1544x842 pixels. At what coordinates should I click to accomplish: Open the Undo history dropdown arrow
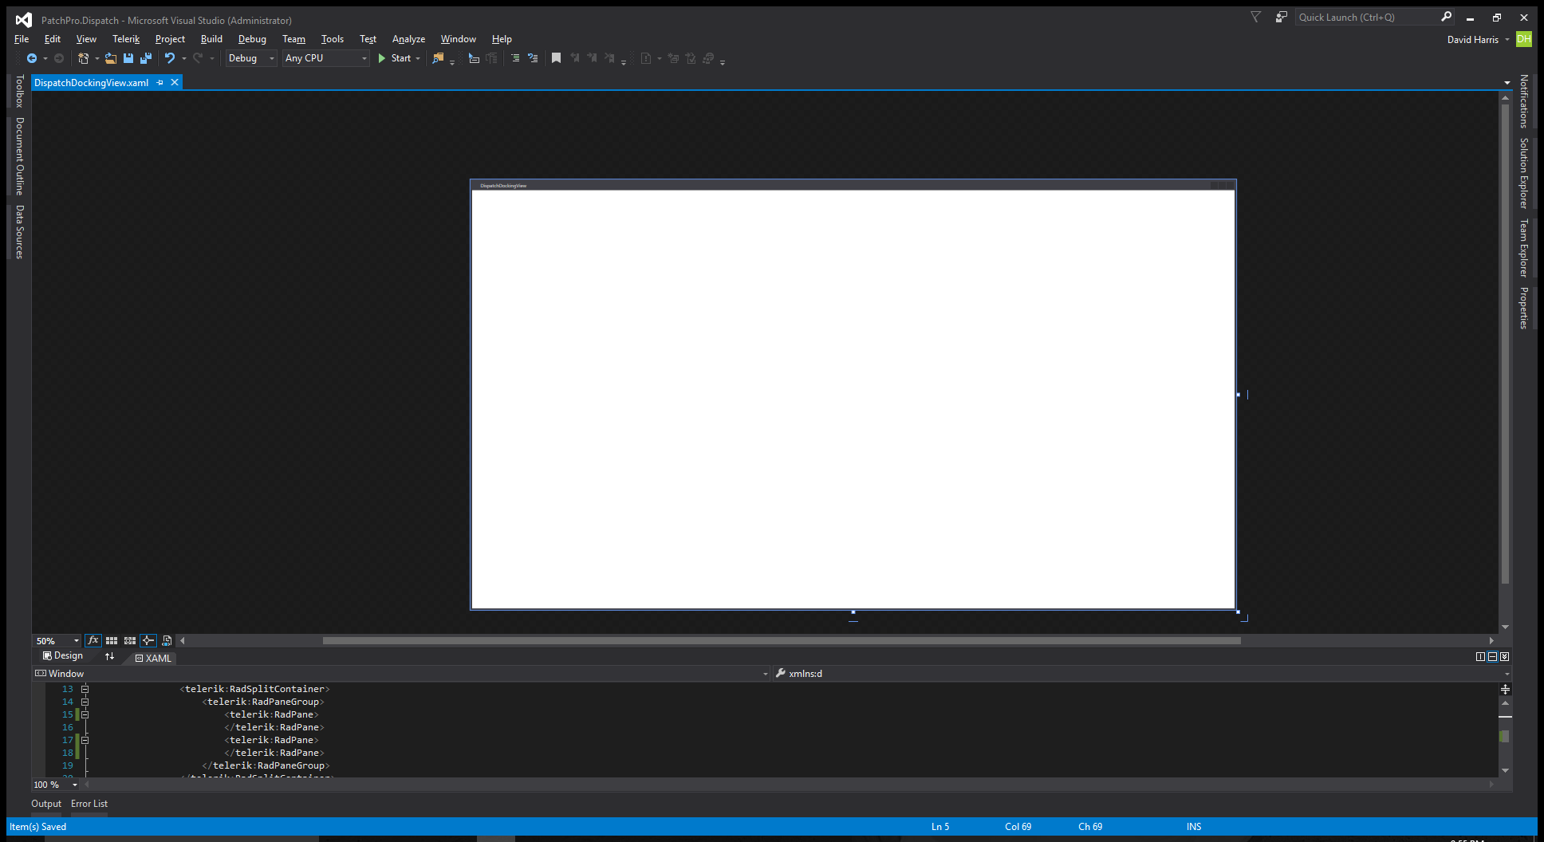click(184, 58)
